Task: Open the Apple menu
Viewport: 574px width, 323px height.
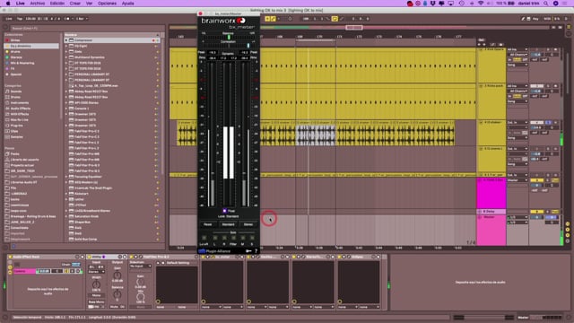Action: tap(8, 4)
